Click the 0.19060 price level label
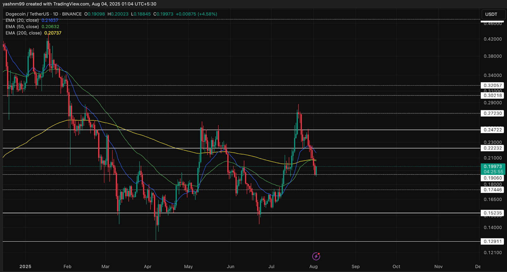 (x=492, y=178)
